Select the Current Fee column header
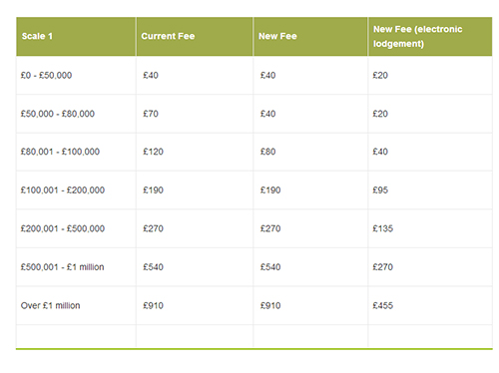The width and height of the screenshot is (499, 373). [168, 36]
